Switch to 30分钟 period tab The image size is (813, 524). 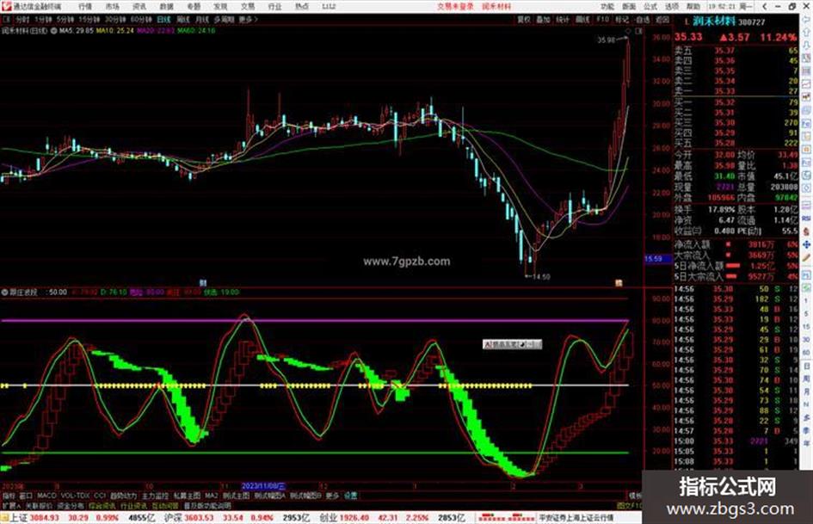[x=115, y=19]
